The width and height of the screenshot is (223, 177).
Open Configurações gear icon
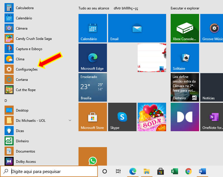(x=9, y=69)
